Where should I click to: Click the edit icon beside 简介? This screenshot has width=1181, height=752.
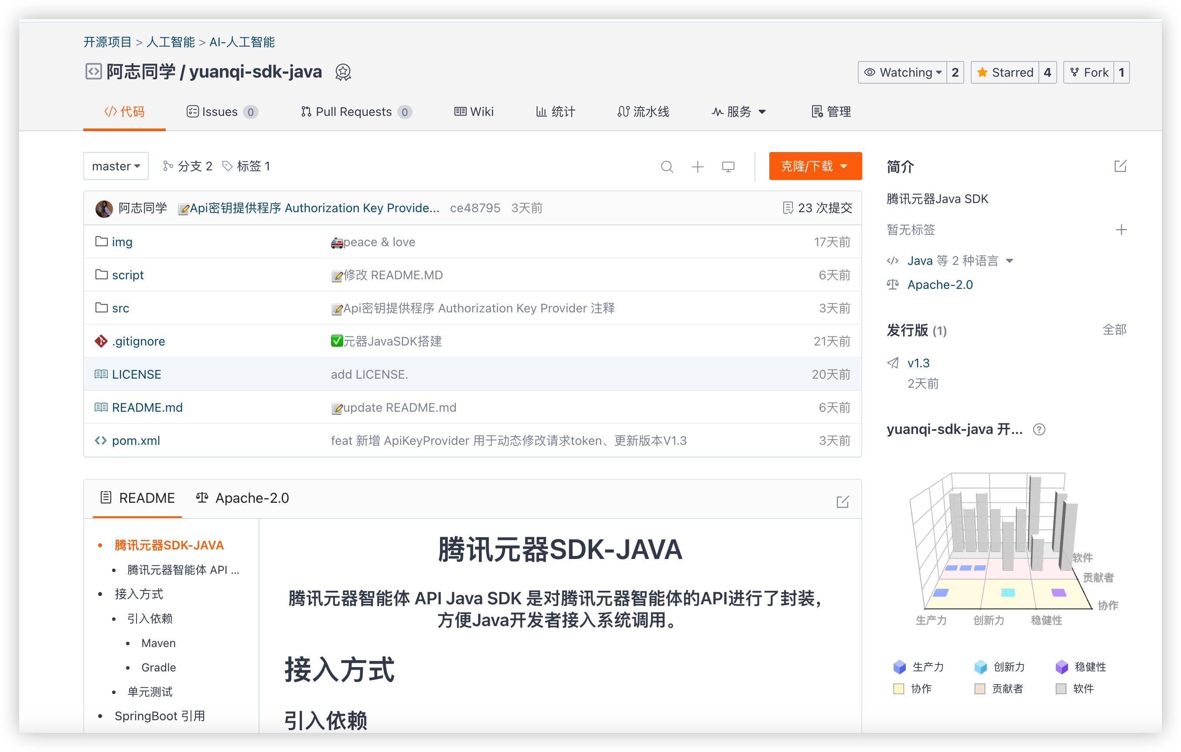pyautogui.click(x=1120, y=166)
